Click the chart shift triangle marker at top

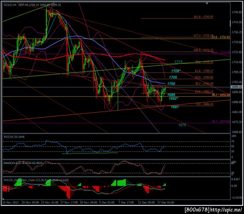click(x=207, y=3)
